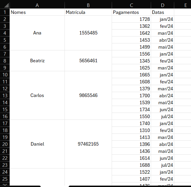Click the fev/24 date in row 25
191x187 pixels.
point(163,179)
